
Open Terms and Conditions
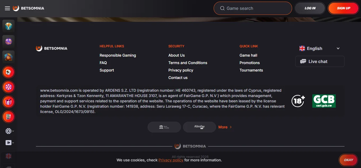coord(188,63)
